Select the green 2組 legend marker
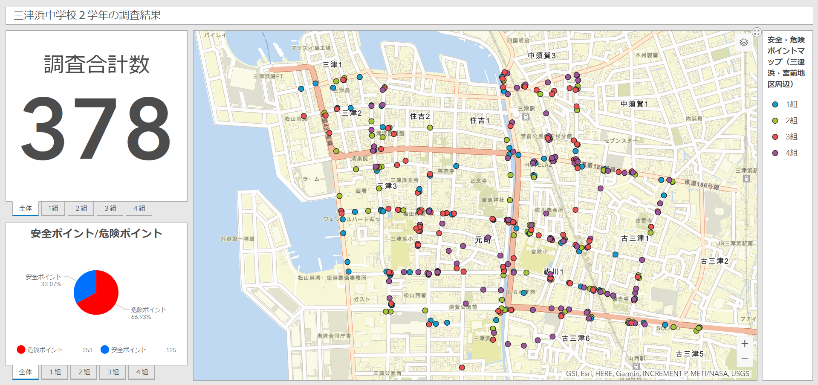 pyautogui.click(x=775, y=121)
